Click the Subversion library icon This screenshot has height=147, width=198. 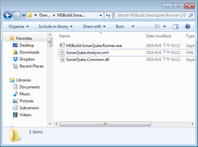pos(15,108)
